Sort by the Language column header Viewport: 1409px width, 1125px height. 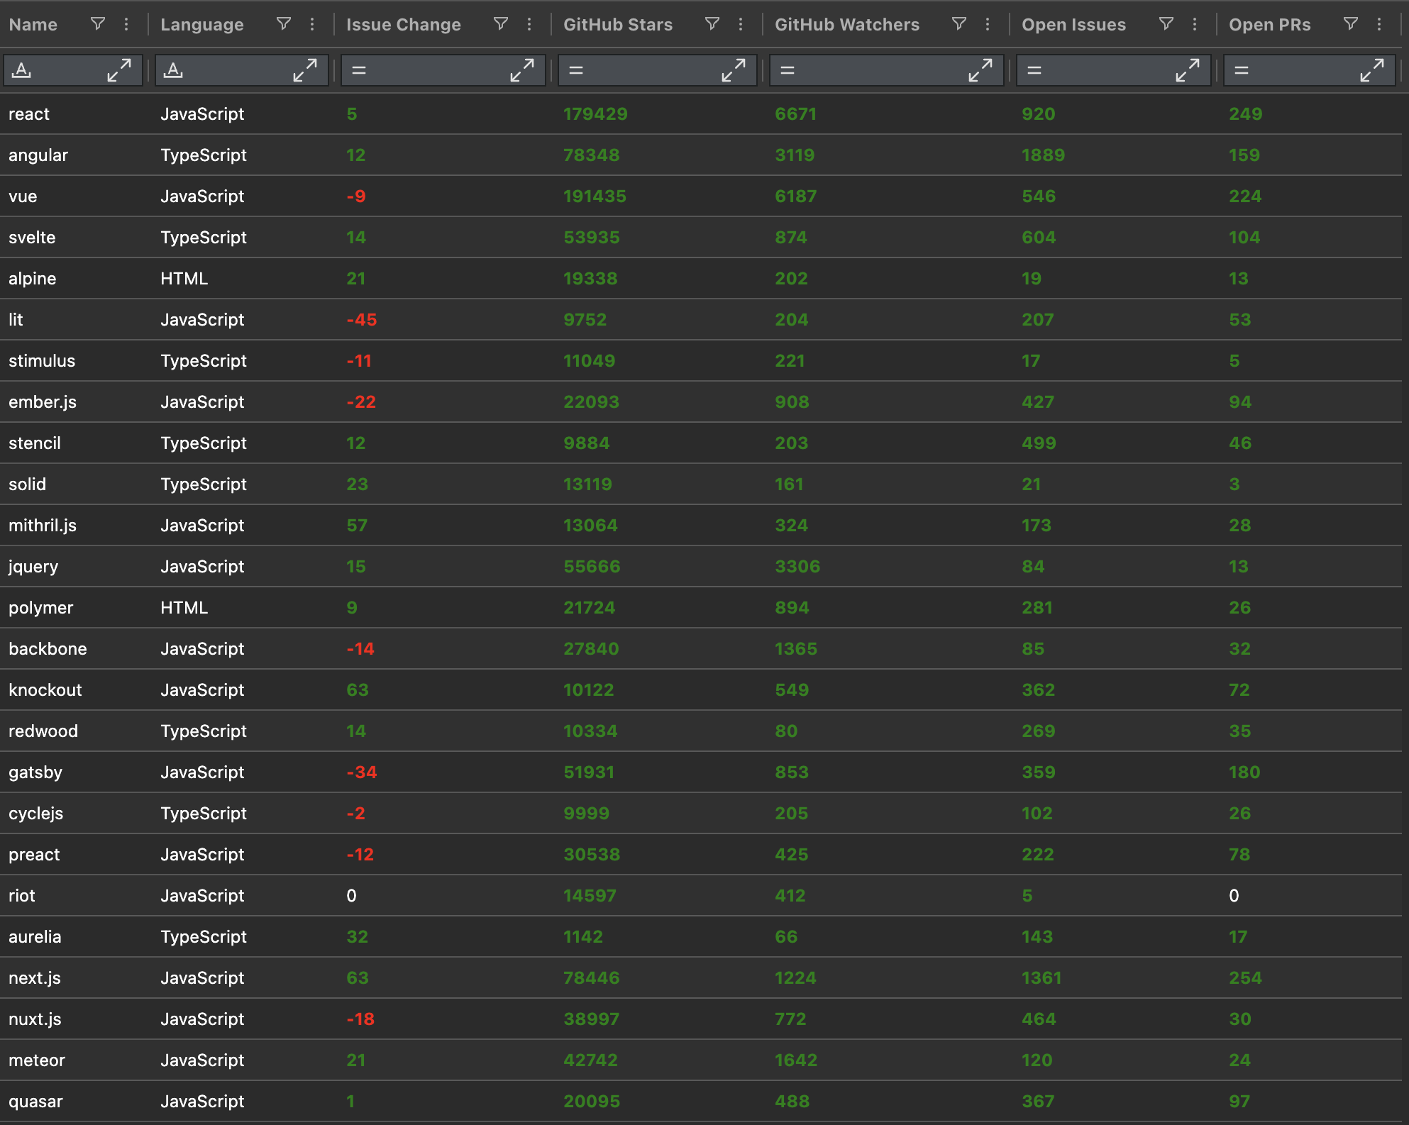tap(202, 25)
